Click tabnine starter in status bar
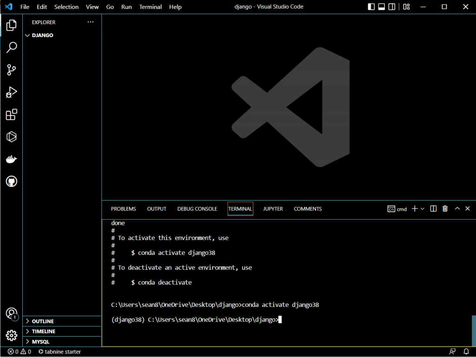This screenshot has width=476, height=357. tap(59, 352)
